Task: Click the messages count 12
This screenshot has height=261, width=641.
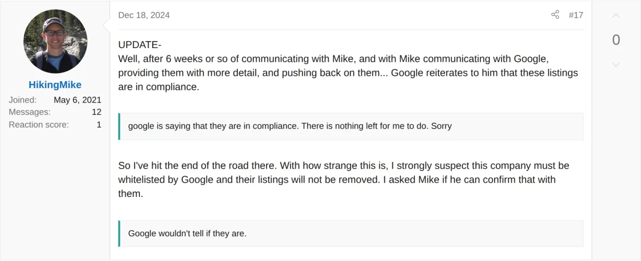Action: coord(96,112)
